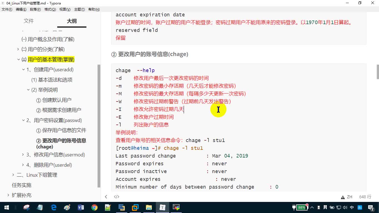Click the -l 列出账户的信息 line

click(142, 125)
